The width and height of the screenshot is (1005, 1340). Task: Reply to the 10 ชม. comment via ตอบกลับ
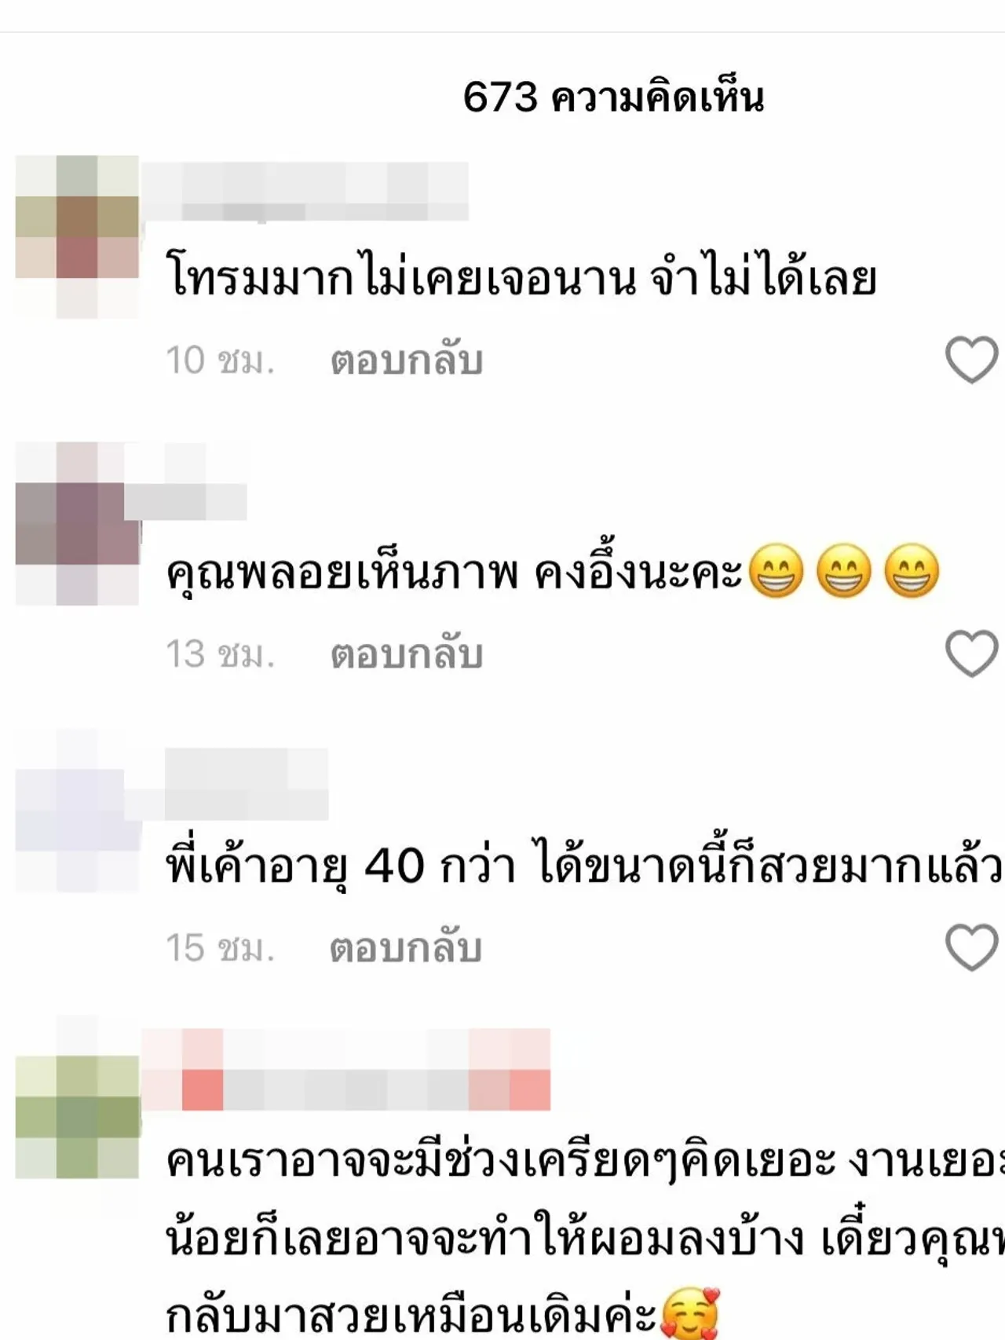point(406,361)
